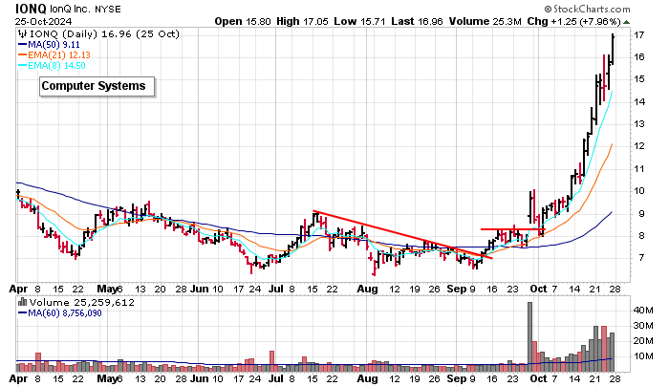Click the Low 15.71 value
This screenshot has height=387, width=669.
tap(359, 21)
